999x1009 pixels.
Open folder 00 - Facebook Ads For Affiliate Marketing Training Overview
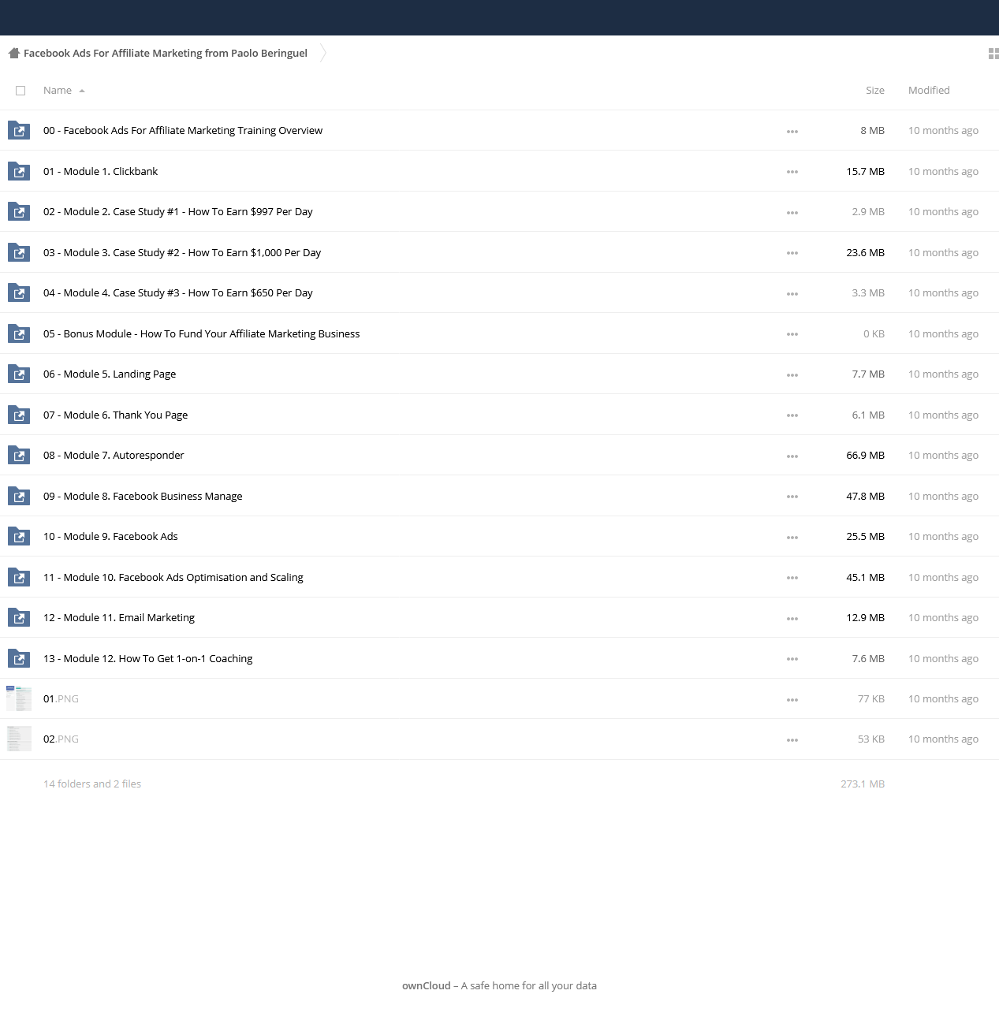pos(183,131)
